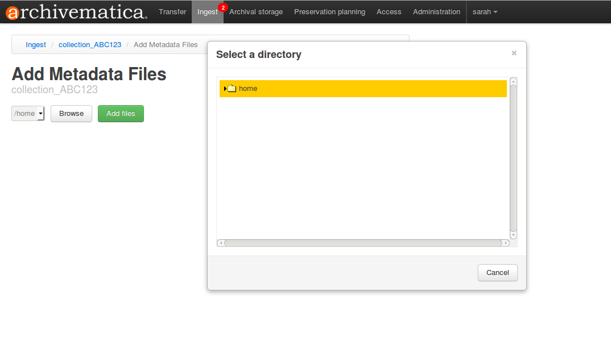Click the horizontal scrollbar right arrow
This screenshot has height=337, width=611.
pyautogui.click(x=506, y=243)
